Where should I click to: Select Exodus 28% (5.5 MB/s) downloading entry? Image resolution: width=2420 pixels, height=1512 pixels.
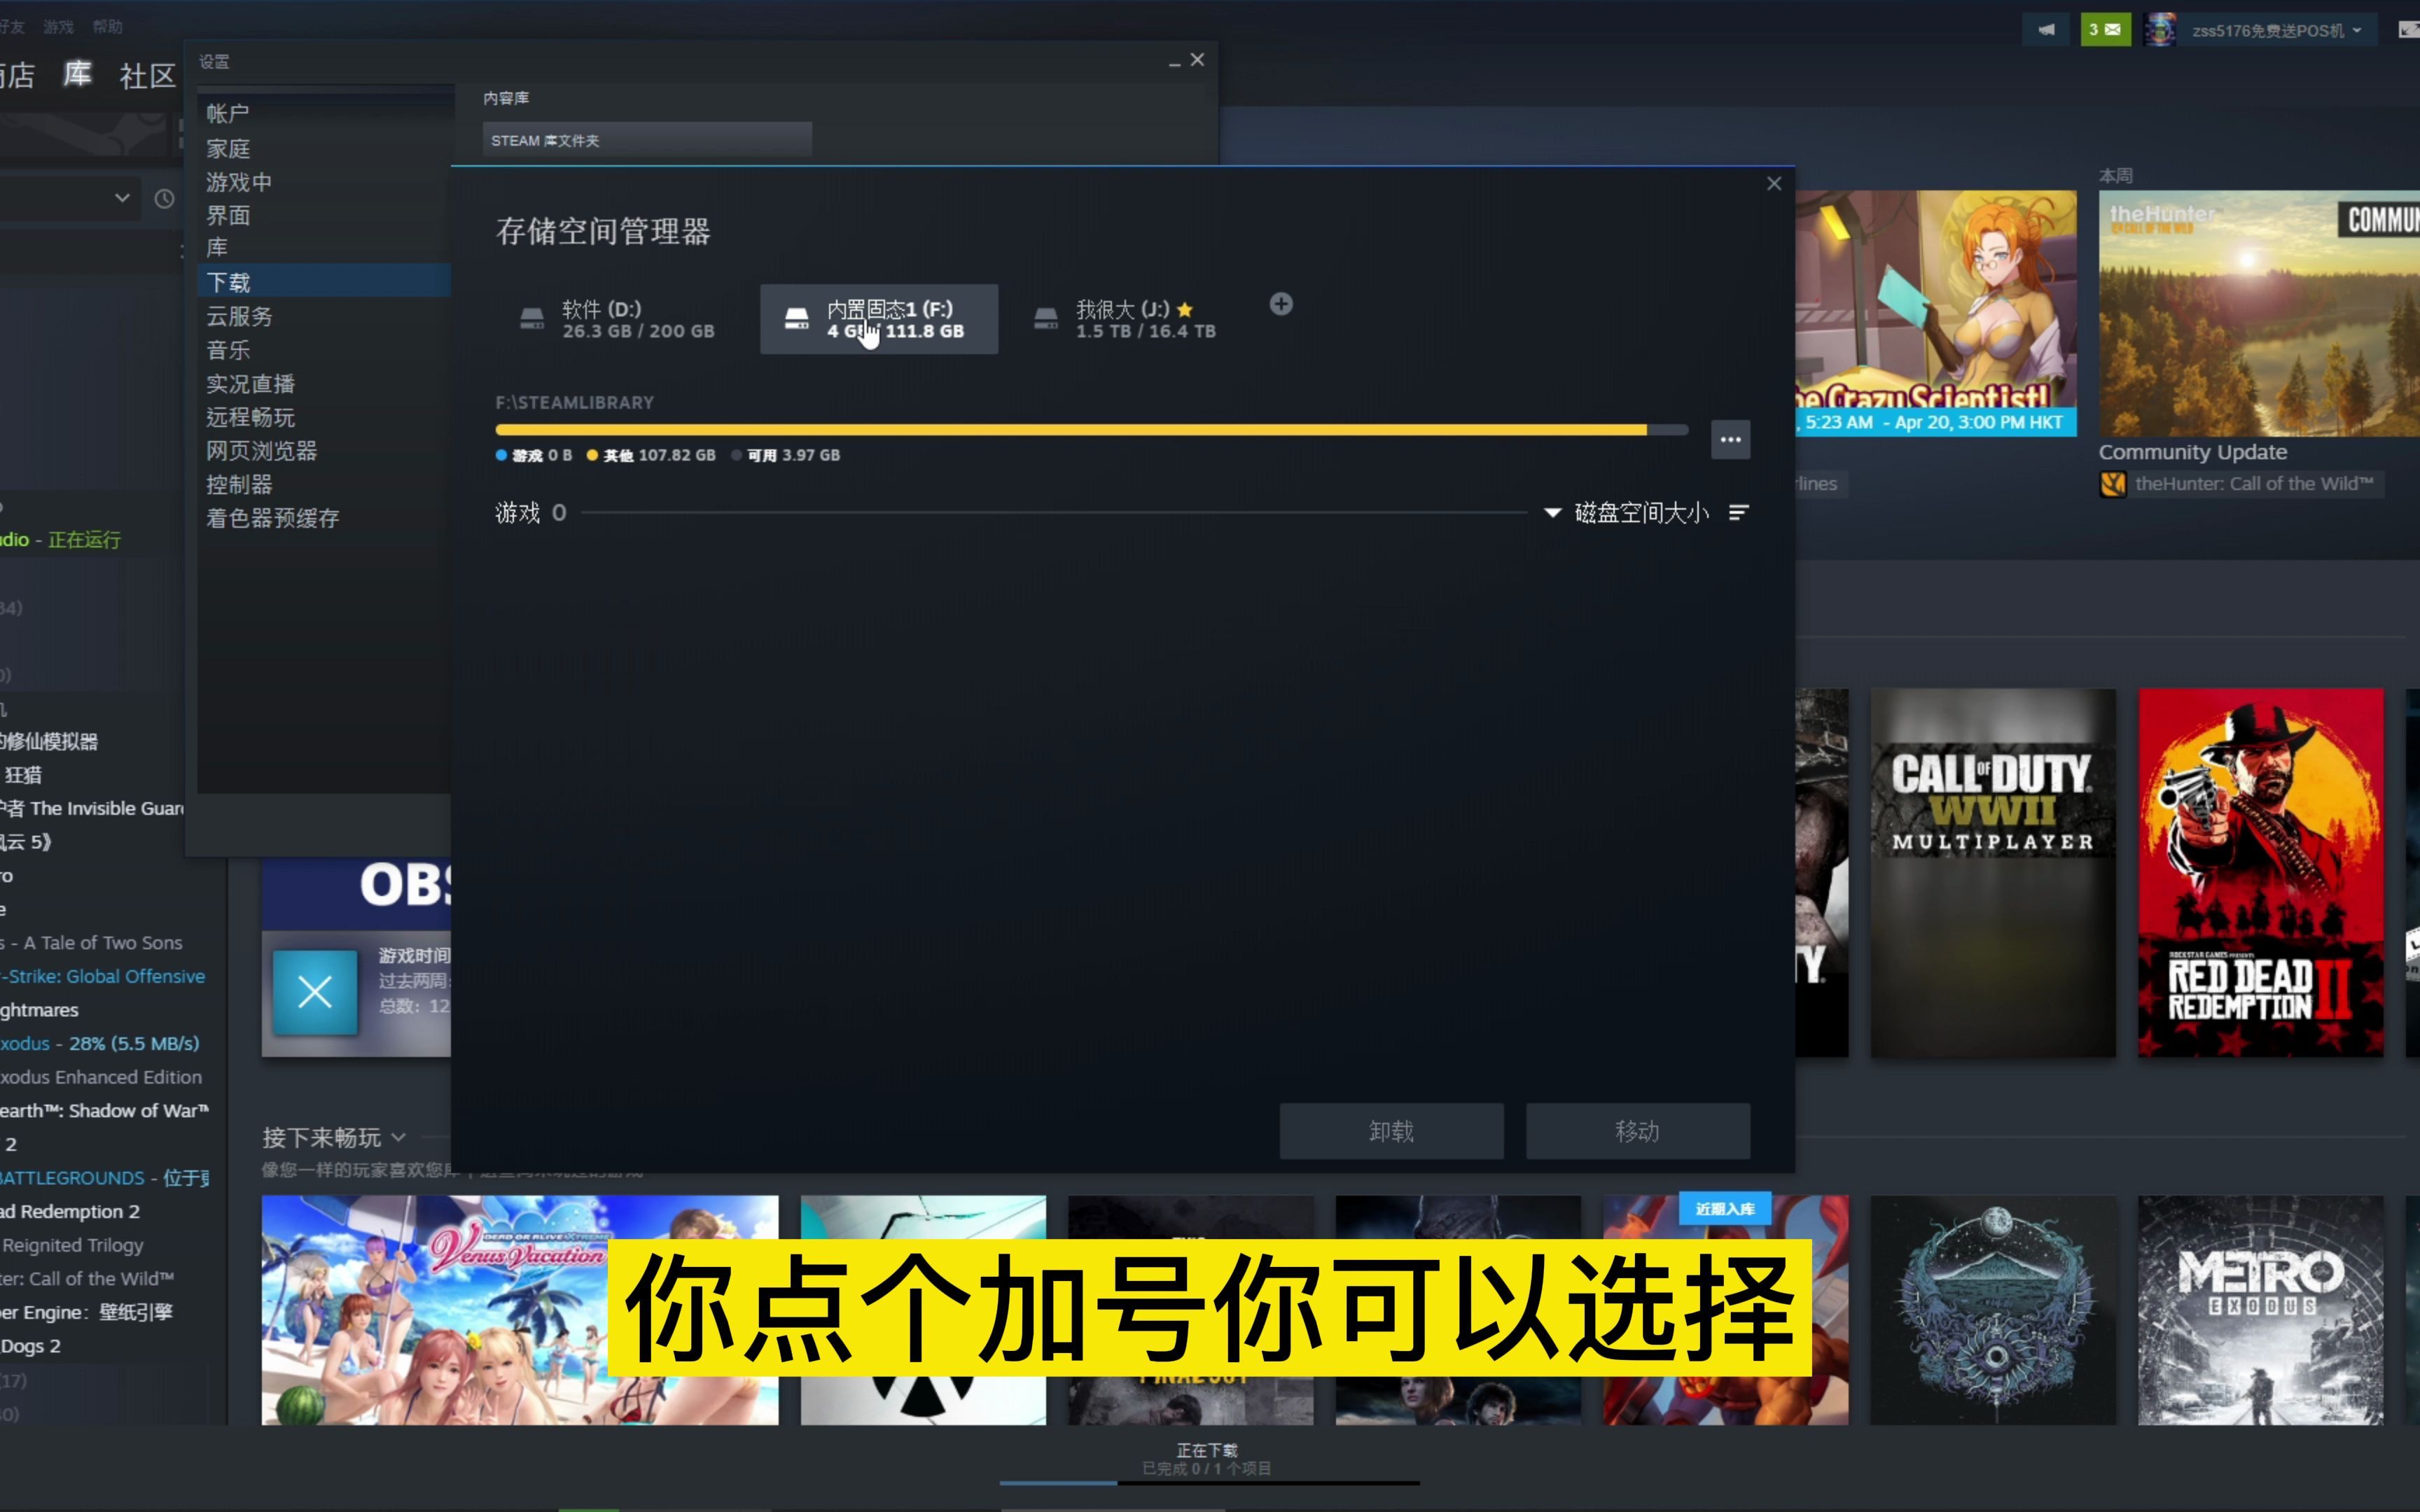point(100,1043)
